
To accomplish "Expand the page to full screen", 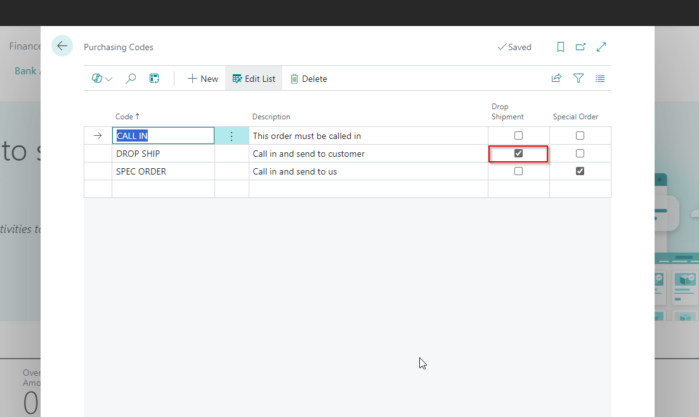I will (601, 47).
